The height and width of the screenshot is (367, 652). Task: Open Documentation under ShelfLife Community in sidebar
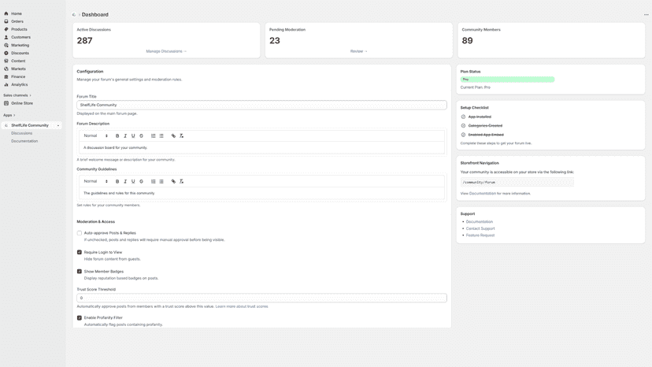pos(24,141)
